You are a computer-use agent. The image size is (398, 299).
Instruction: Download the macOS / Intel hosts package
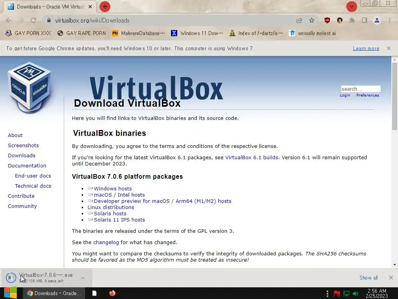(x=119, y=195)
